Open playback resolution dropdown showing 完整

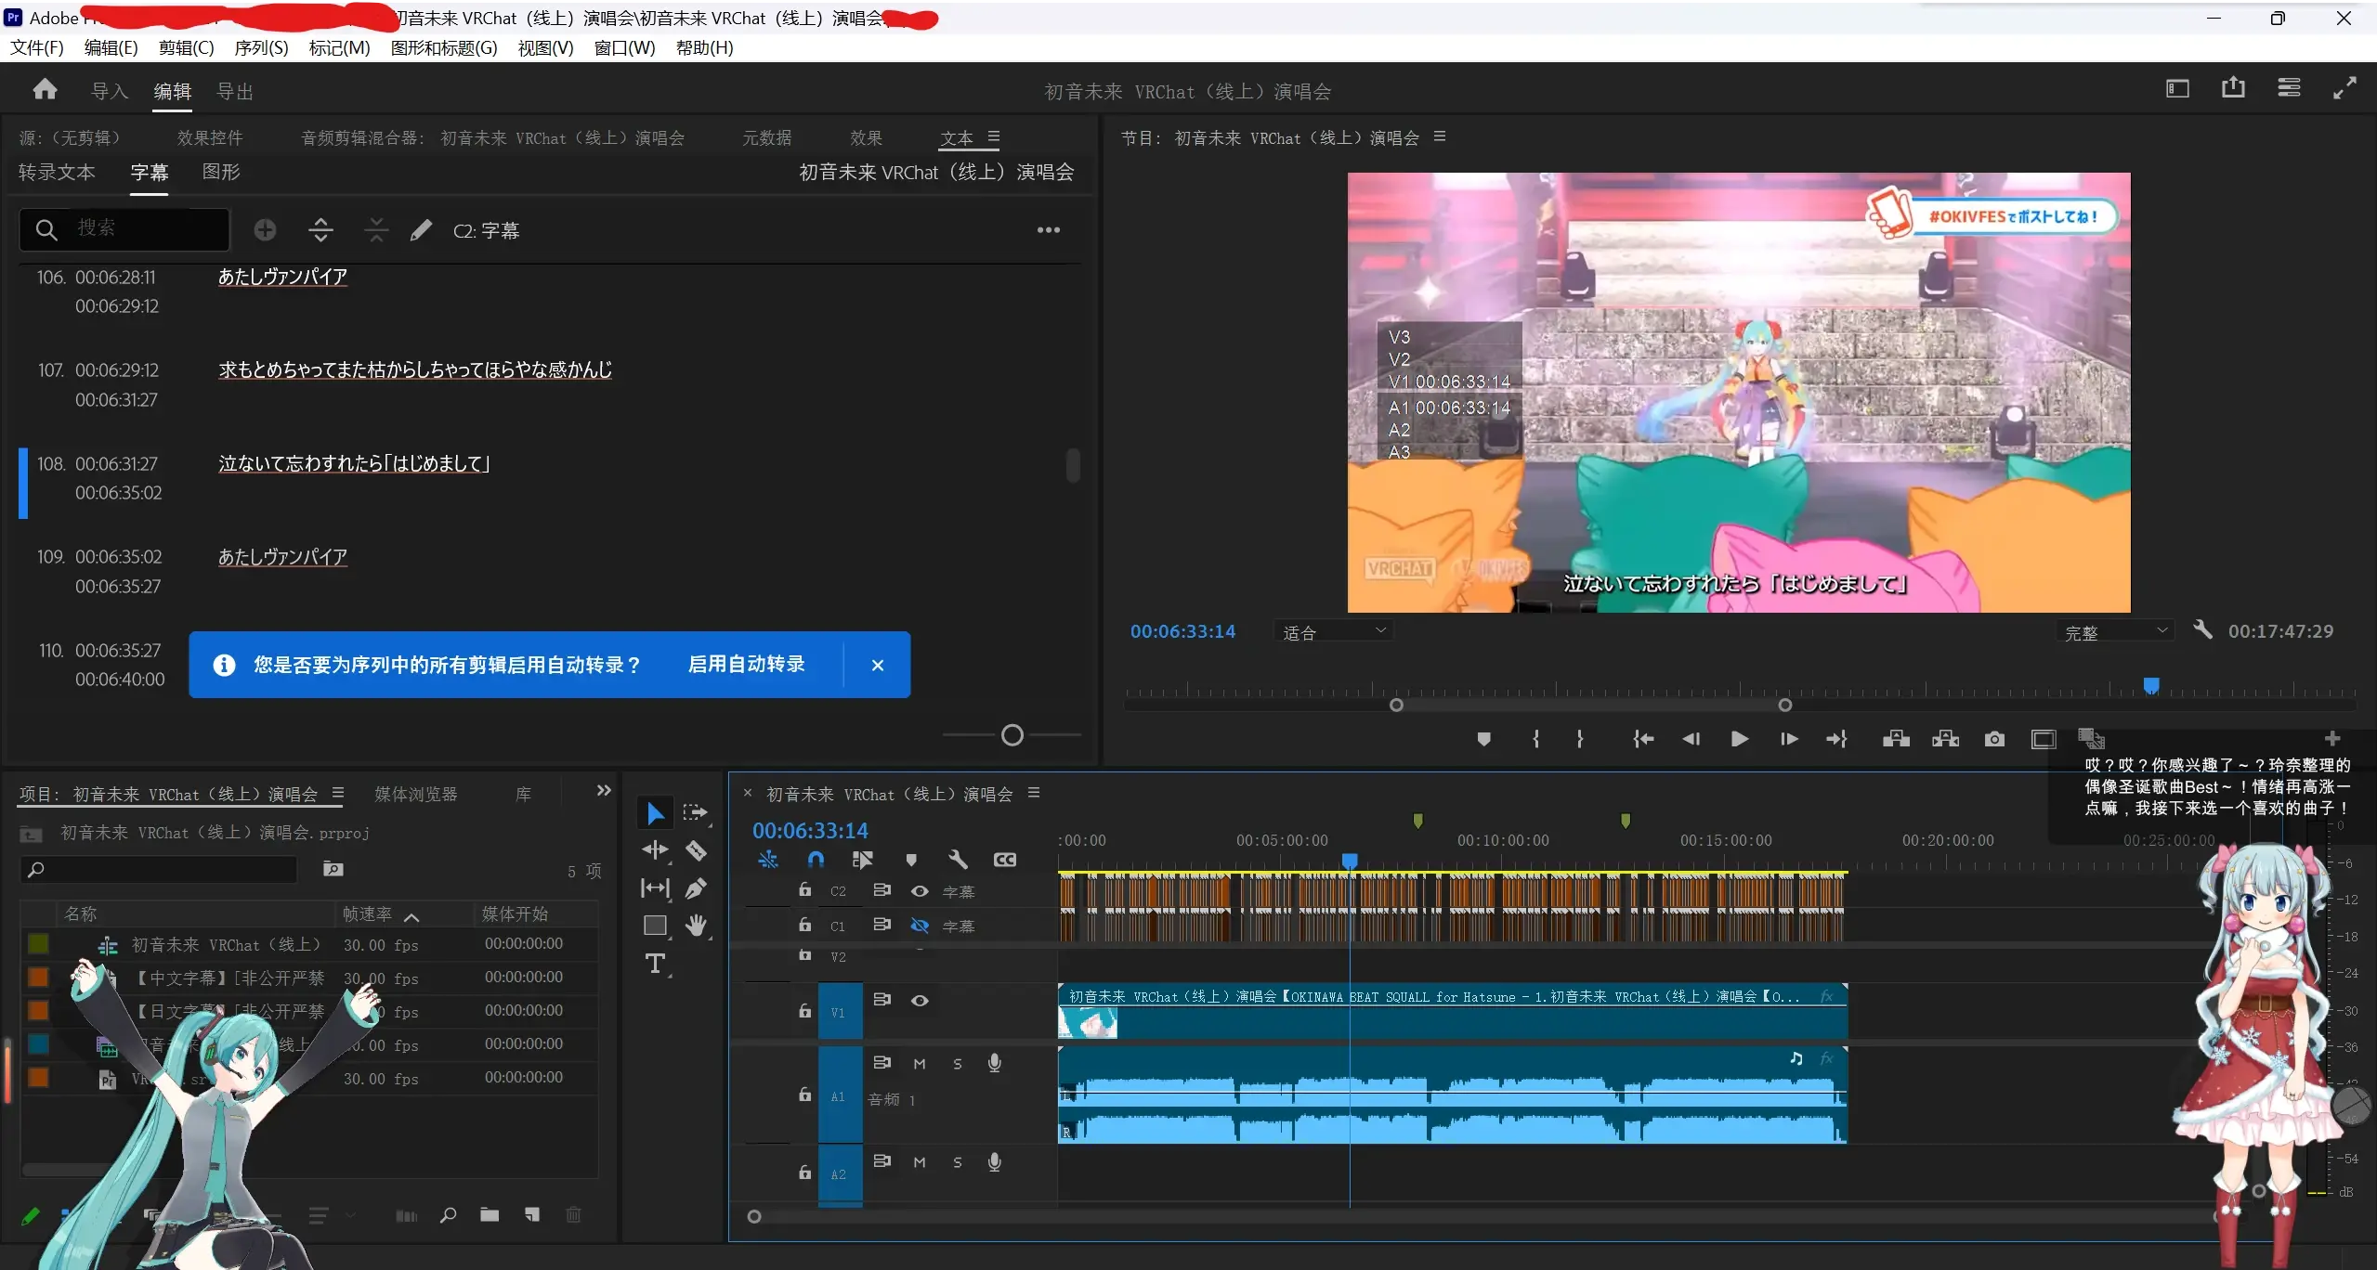pos(2115,632)
